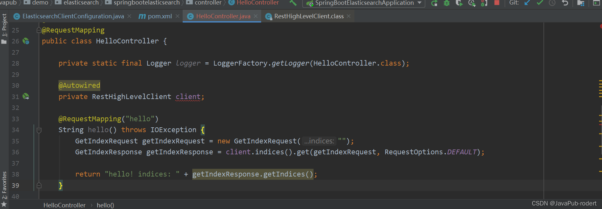602x209 pixels.
Task: Open the Project Structure icon
Action: pos(581,3)
